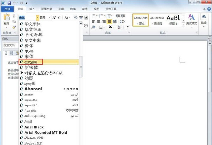Toggle align text left
212x145 pixels.
(x=93, y=21)
